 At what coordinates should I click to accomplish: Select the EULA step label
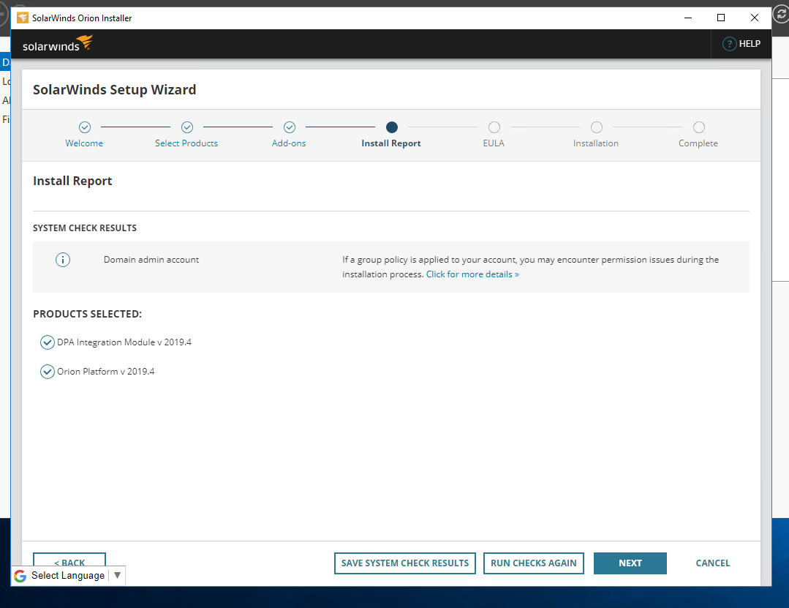[494, 143]
